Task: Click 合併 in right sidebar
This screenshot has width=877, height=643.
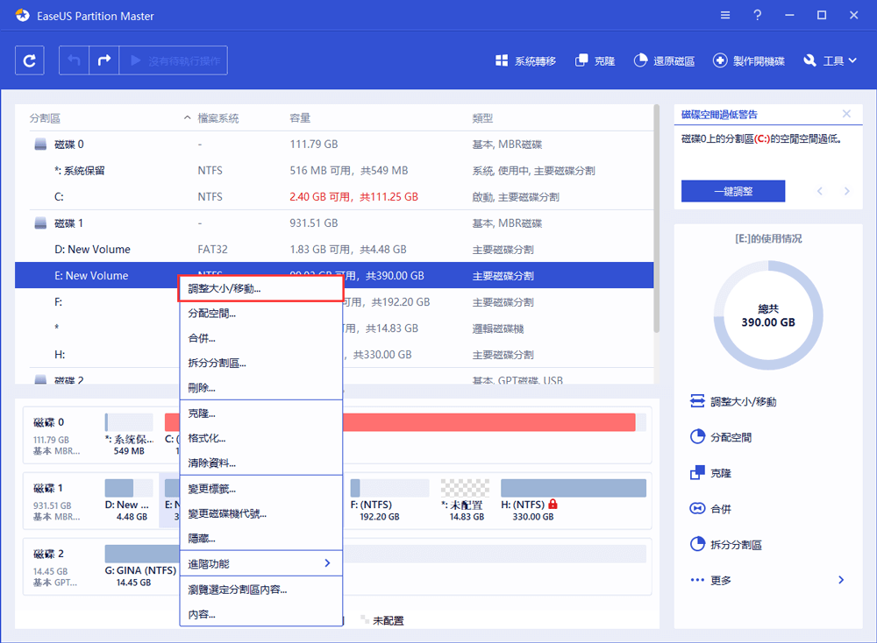Action: point(710,508)
